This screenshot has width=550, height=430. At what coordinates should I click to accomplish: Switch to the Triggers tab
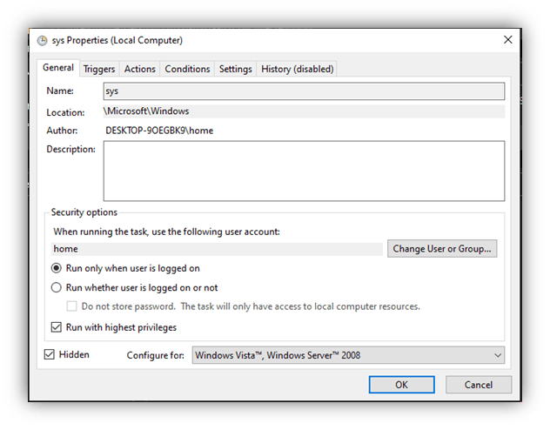tap(99, 69)
